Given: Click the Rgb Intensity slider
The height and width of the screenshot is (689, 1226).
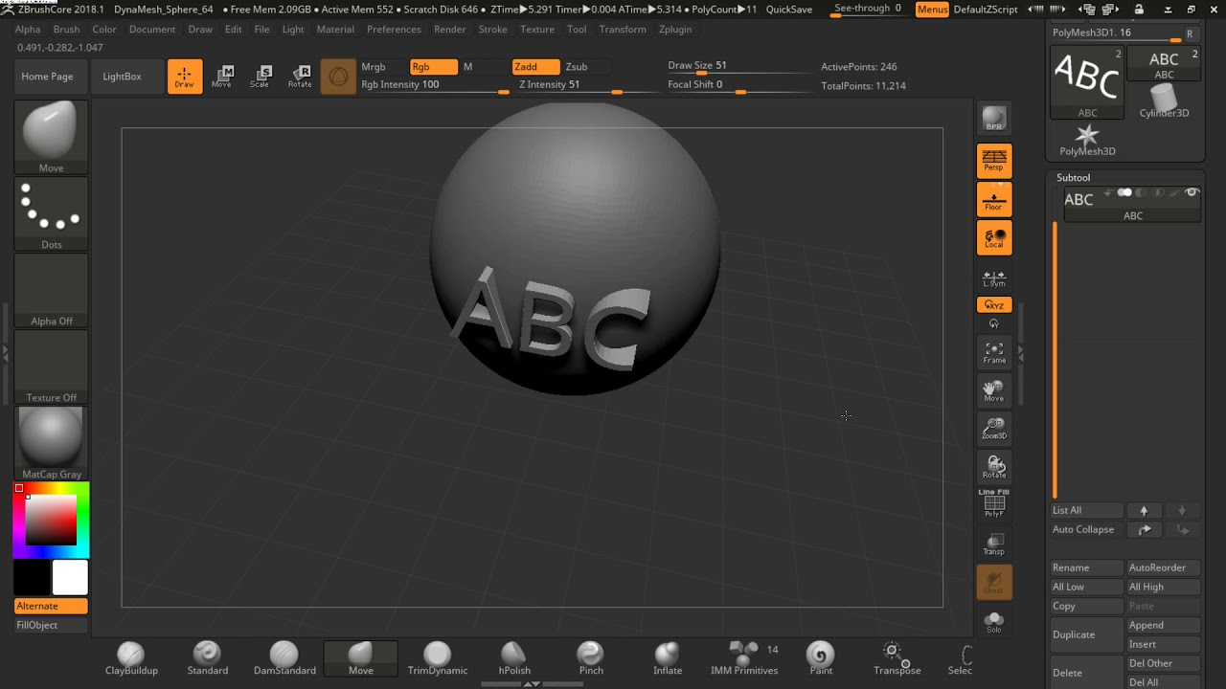Looking at the screenshot, I should (434, 85).
